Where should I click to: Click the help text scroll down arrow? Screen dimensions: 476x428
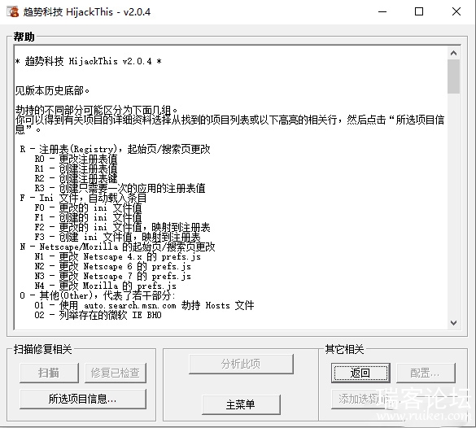(453, 322)
